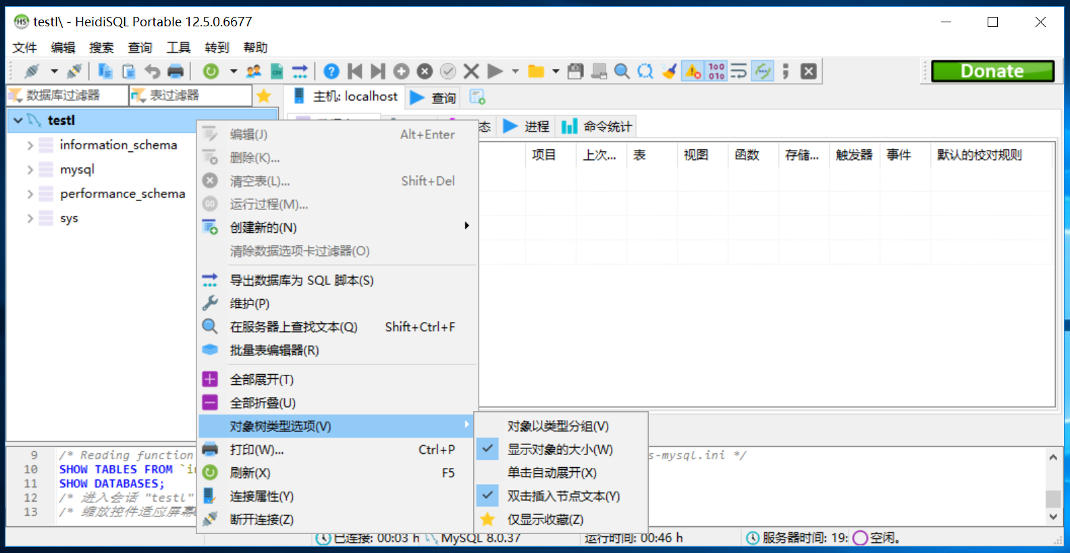Screen dimensions: 1070x553
Task: Click the post changes checkmark icon
Action: [x=448, y=71]
